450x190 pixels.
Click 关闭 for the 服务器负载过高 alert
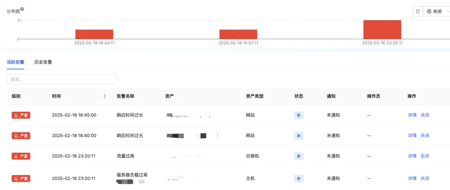coord(425,178)
